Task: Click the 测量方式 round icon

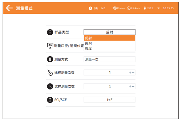Action: click(50, 59)
